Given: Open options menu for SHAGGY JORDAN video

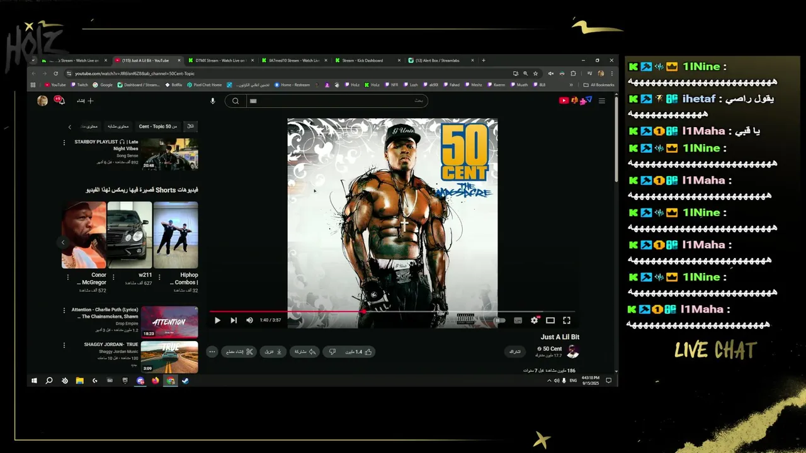Looking at the screenshot, I should (x=64, y=345).
